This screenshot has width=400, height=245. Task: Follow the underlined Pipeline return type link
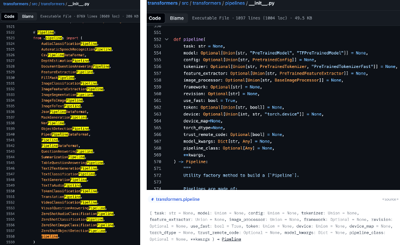click(x=231, y=239)
